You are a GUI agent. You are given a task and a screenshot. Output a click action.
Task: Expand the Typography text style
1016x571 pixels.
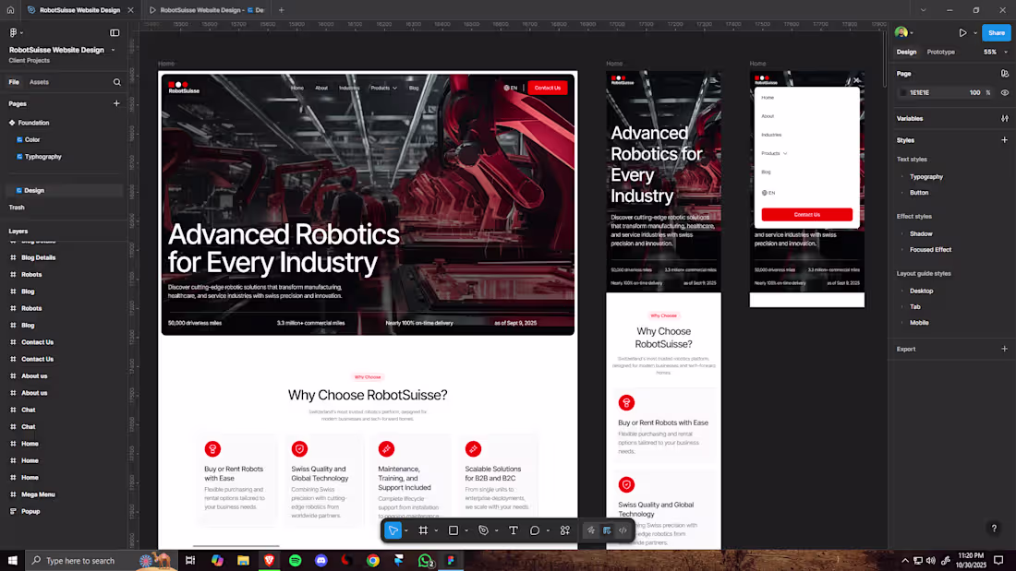(902, 176)
